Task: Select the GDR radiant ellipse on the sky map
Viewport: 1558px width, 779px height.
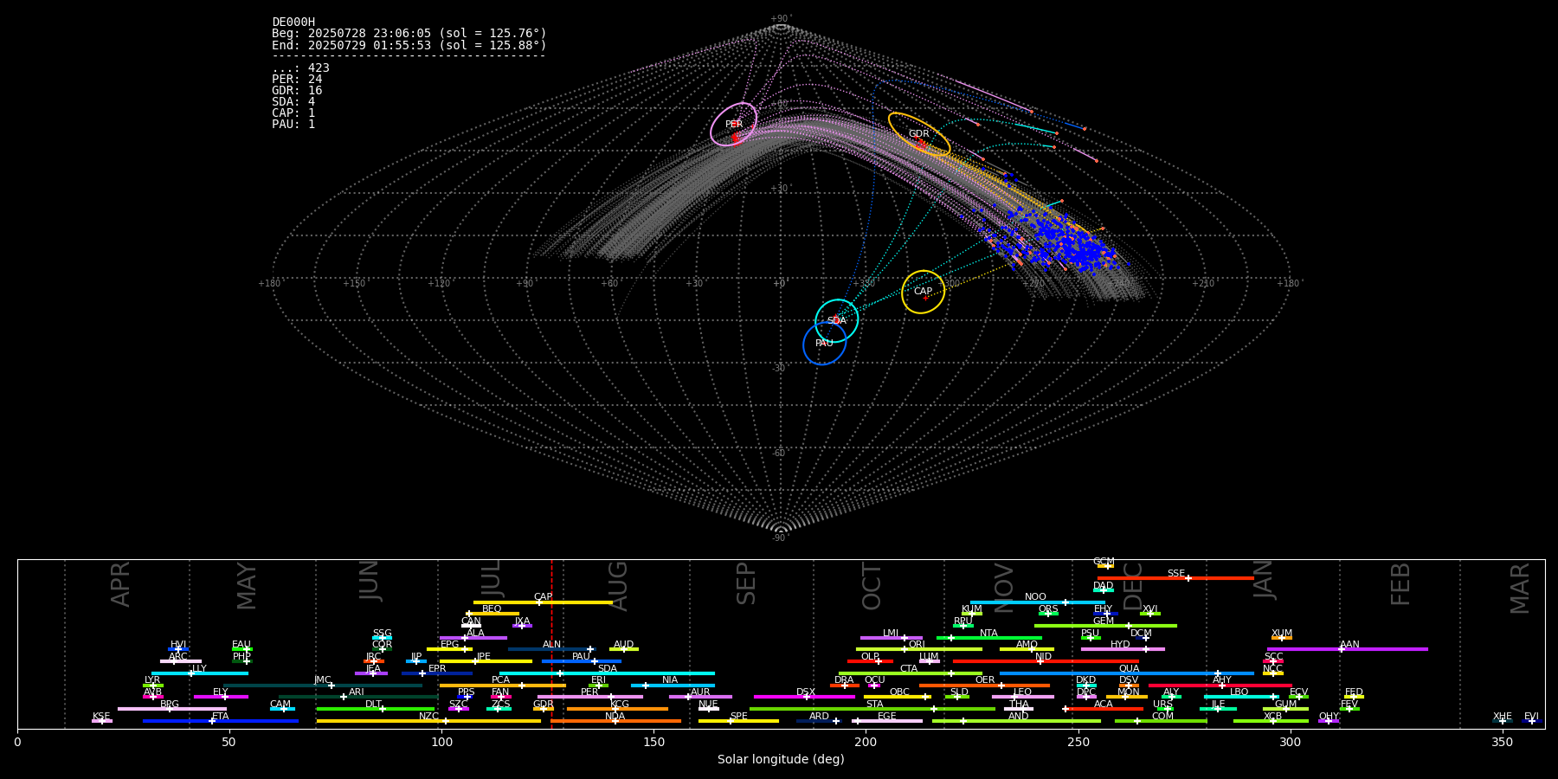Action: 919,134
